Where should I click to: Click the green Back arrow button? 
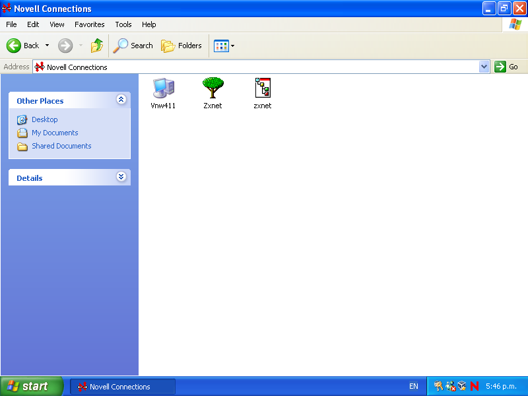point(14,46)
